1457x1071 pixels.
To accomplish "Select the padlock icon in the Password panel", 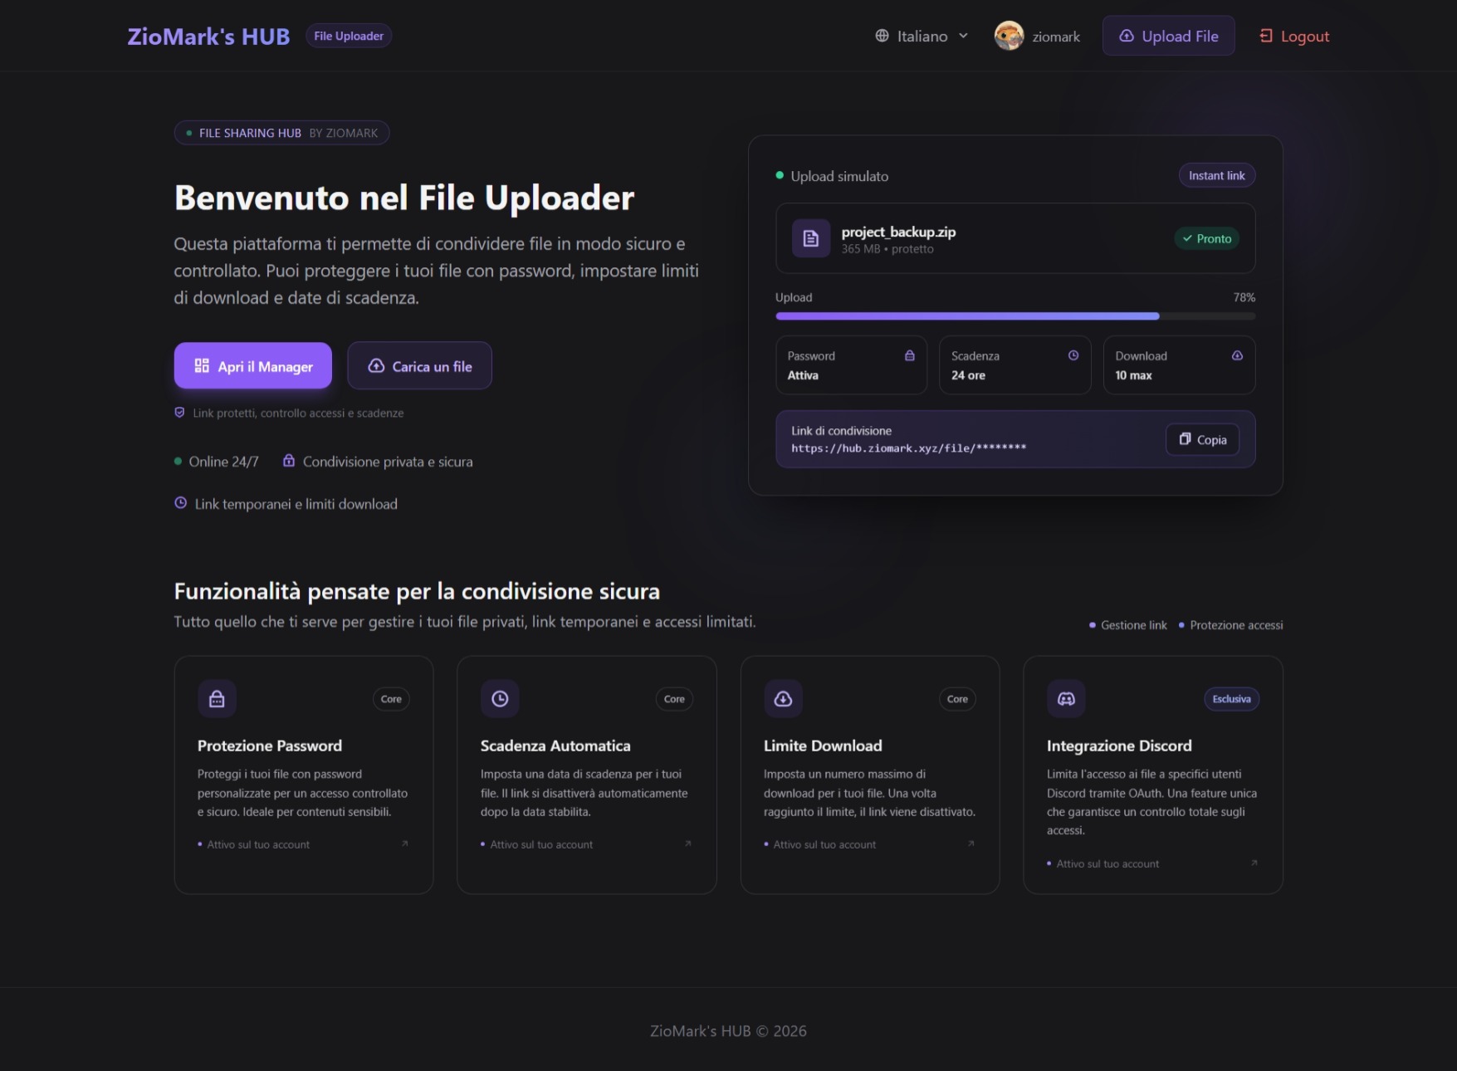I will point(909,355).
